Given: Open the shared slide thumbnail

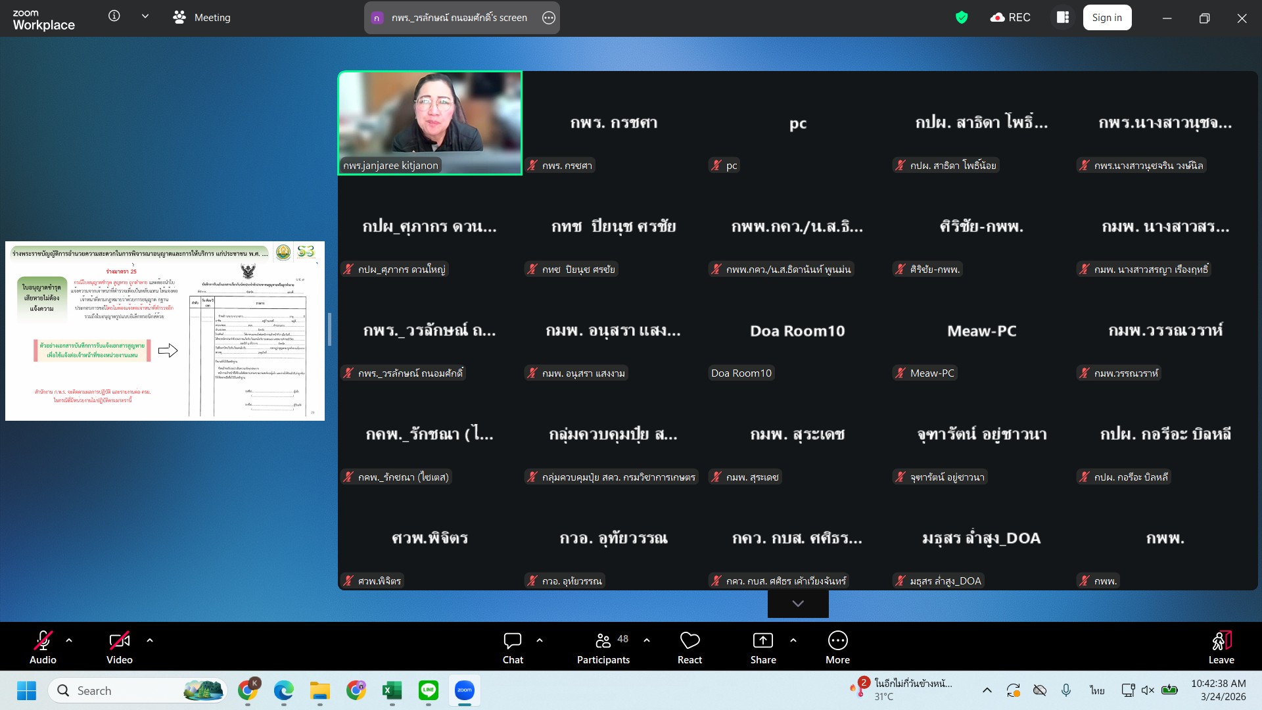Looking at the screenshot, I should pyautogui.click(x=165, y=331).
